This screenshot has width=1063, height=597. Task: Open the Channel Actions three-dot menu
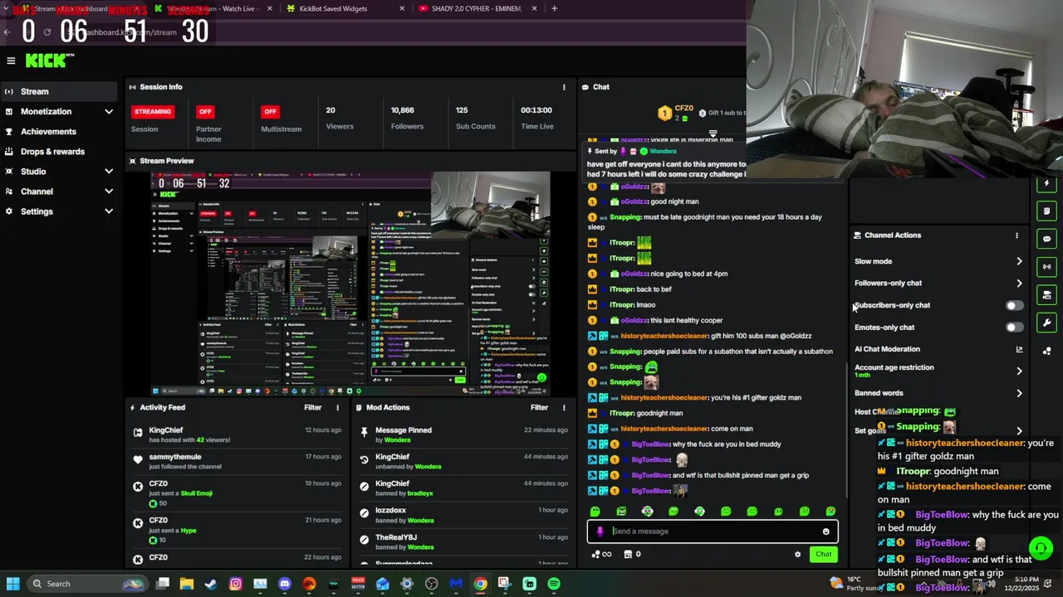click(x=1016, y=235)
